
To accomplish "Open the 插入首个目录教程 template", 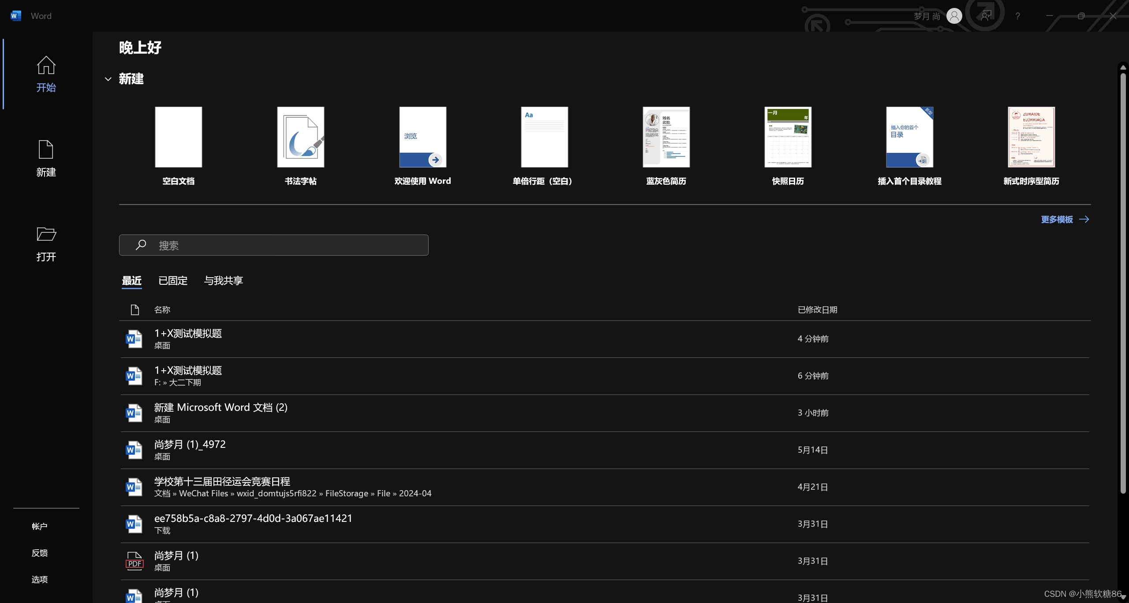I will pyautogui.click(x=909, y=146).
